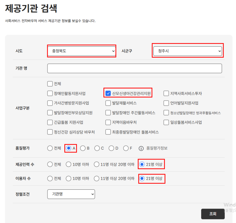Open the 정렬조건 dropdown showing 기관명

click(71, 194)
